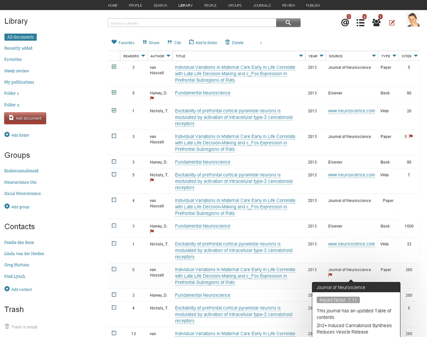Check Nichols row cited 7 checkbox
The height and width of the screenshot is (337, 427).
point(114,175)
